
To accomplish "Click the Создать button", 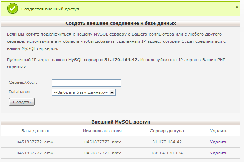I will pos(22,102).
